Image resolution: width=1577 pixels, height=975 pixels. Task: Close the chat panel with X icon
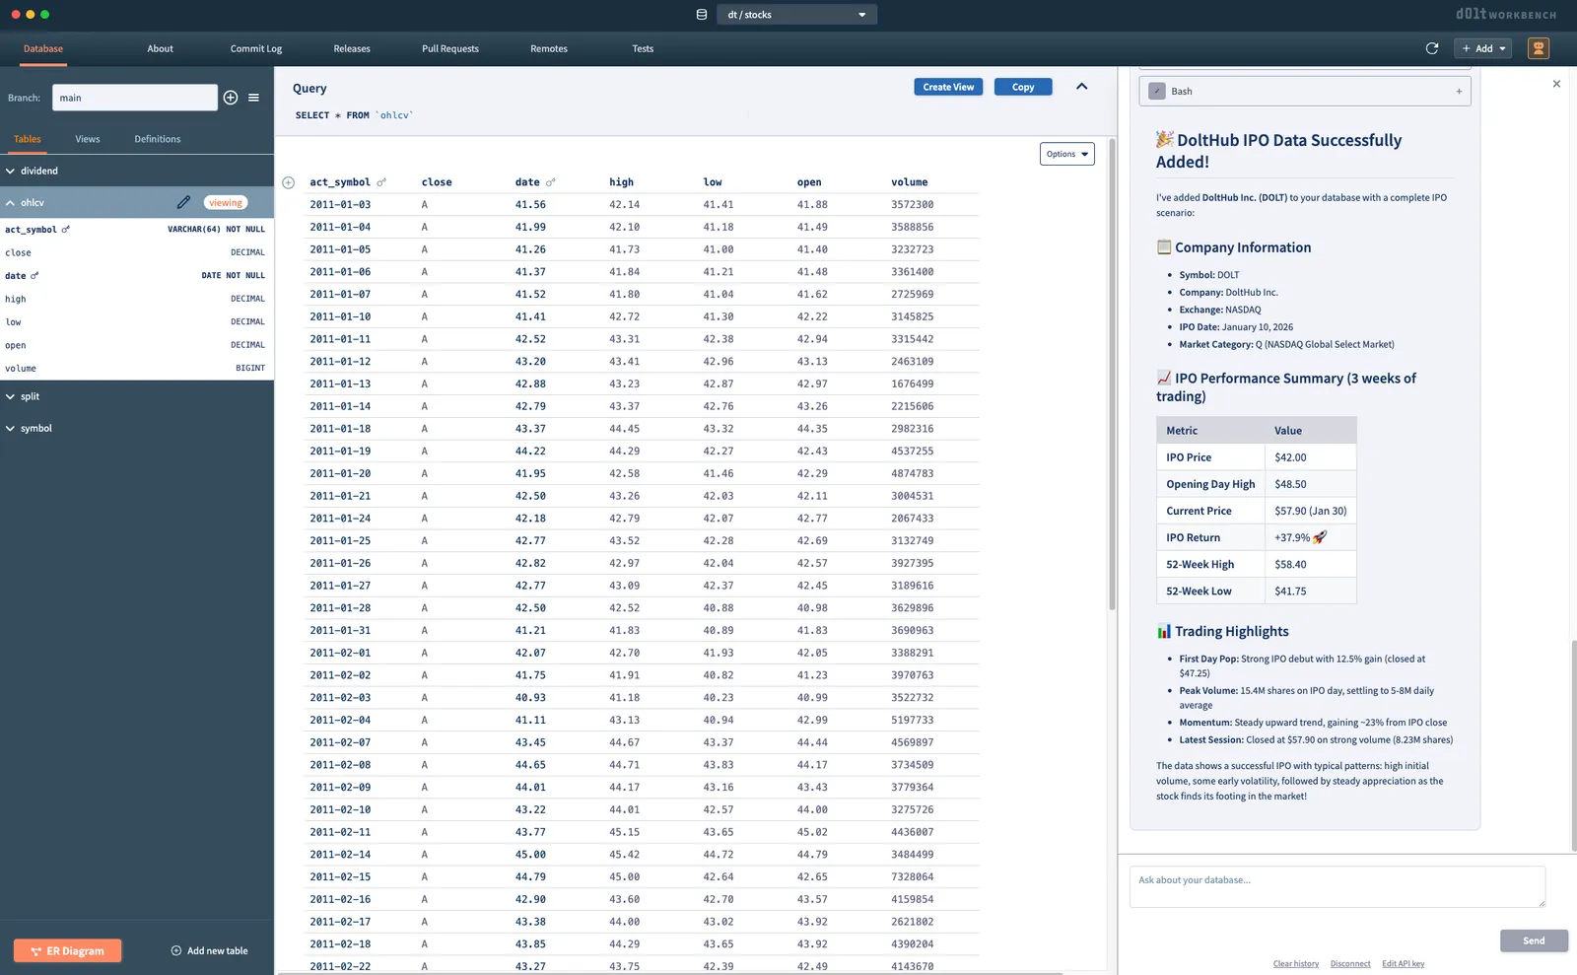(x=1556, y=84)
